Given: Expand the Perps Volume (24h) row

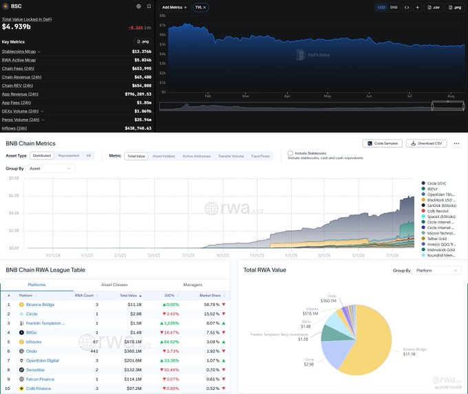Looking at the screenshot, I should 43,120.
